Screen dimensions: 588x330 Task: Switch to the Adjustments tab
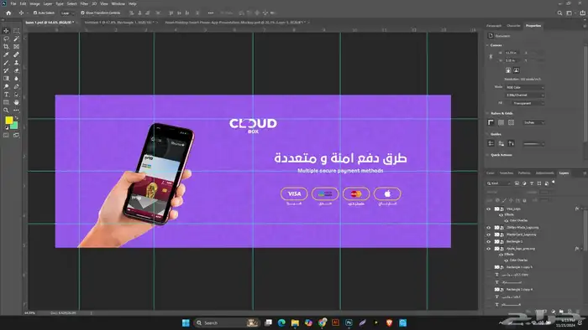click(x=544, y=173)
